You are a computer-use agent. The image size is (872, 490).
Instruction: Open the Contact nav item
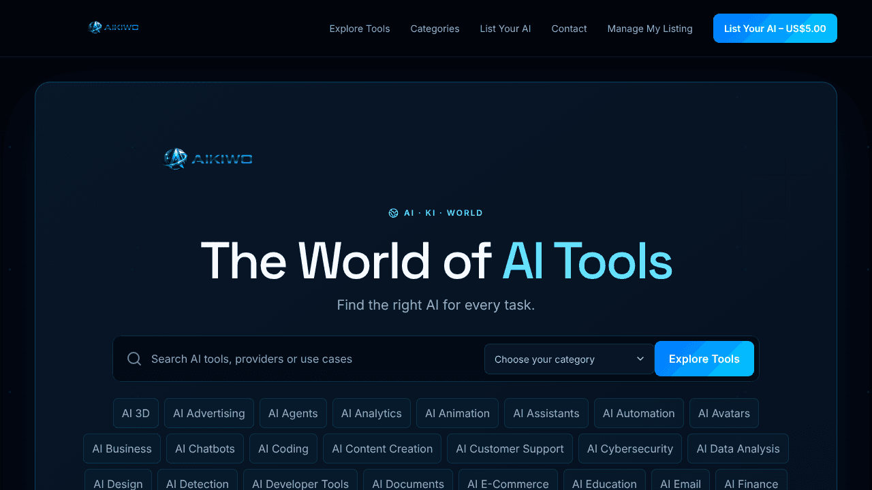569,29
